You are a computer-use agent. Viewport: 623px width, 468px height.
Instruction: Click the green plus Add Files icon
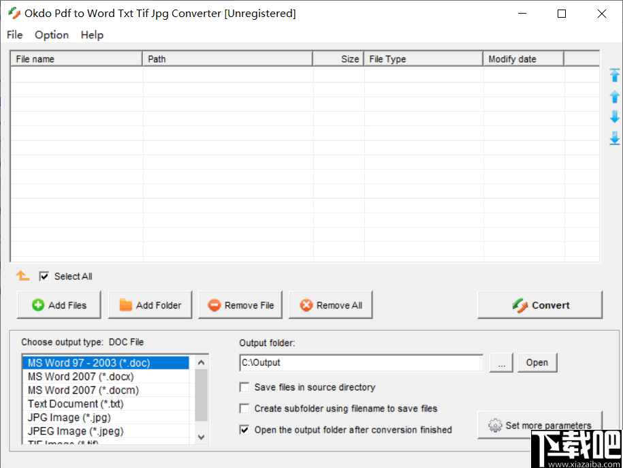click(38, 305)
